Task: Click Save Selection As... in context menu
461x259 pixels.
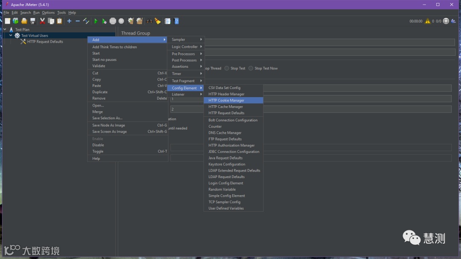Action: 128,118
